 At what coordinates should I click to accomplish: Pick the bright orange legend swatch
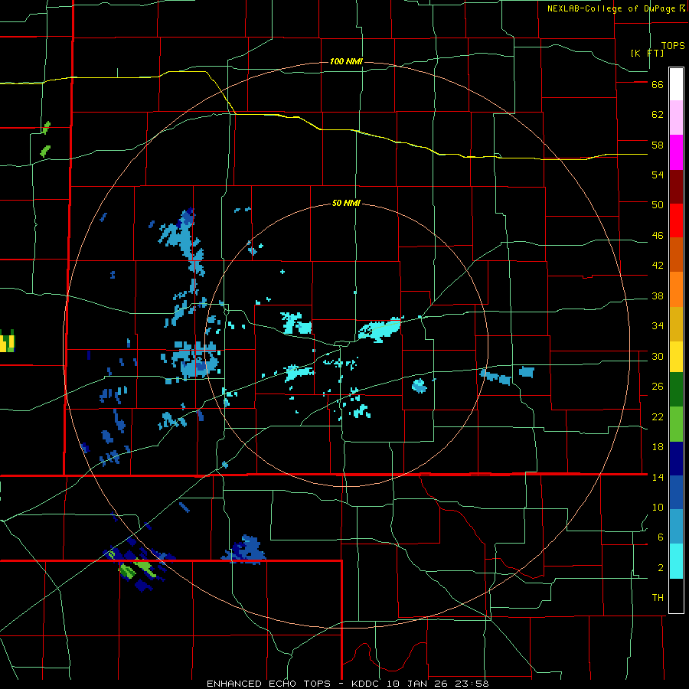click(x=676, y=289)
